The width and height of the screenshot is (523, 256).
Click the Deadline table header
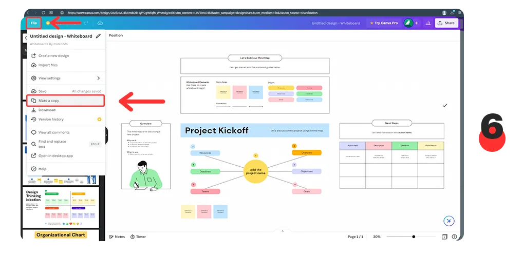click(405, 146)
